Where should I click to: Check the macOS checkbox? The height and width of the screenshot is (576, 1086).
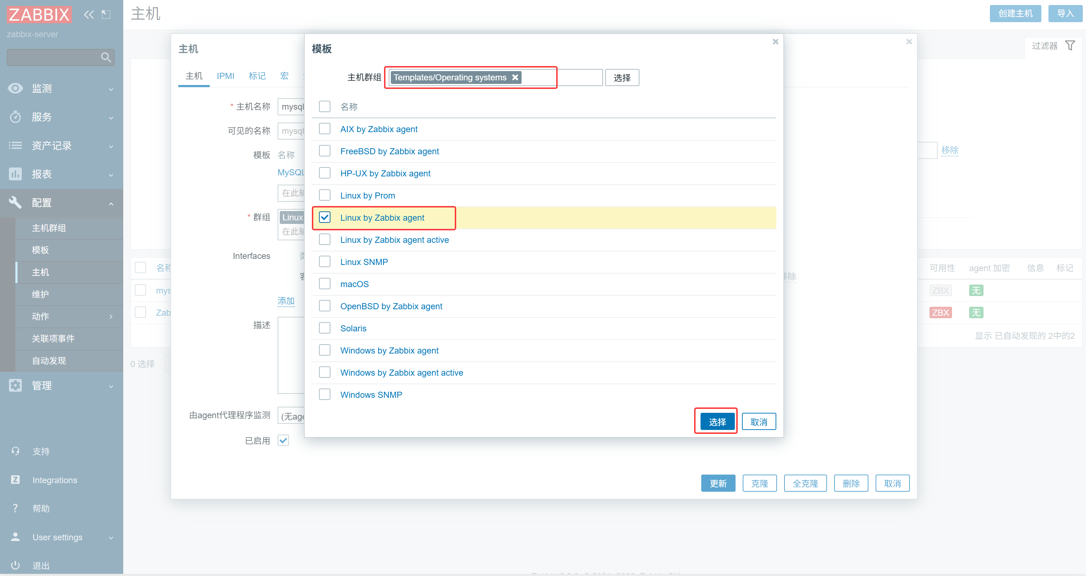click(x=325, y=284)
